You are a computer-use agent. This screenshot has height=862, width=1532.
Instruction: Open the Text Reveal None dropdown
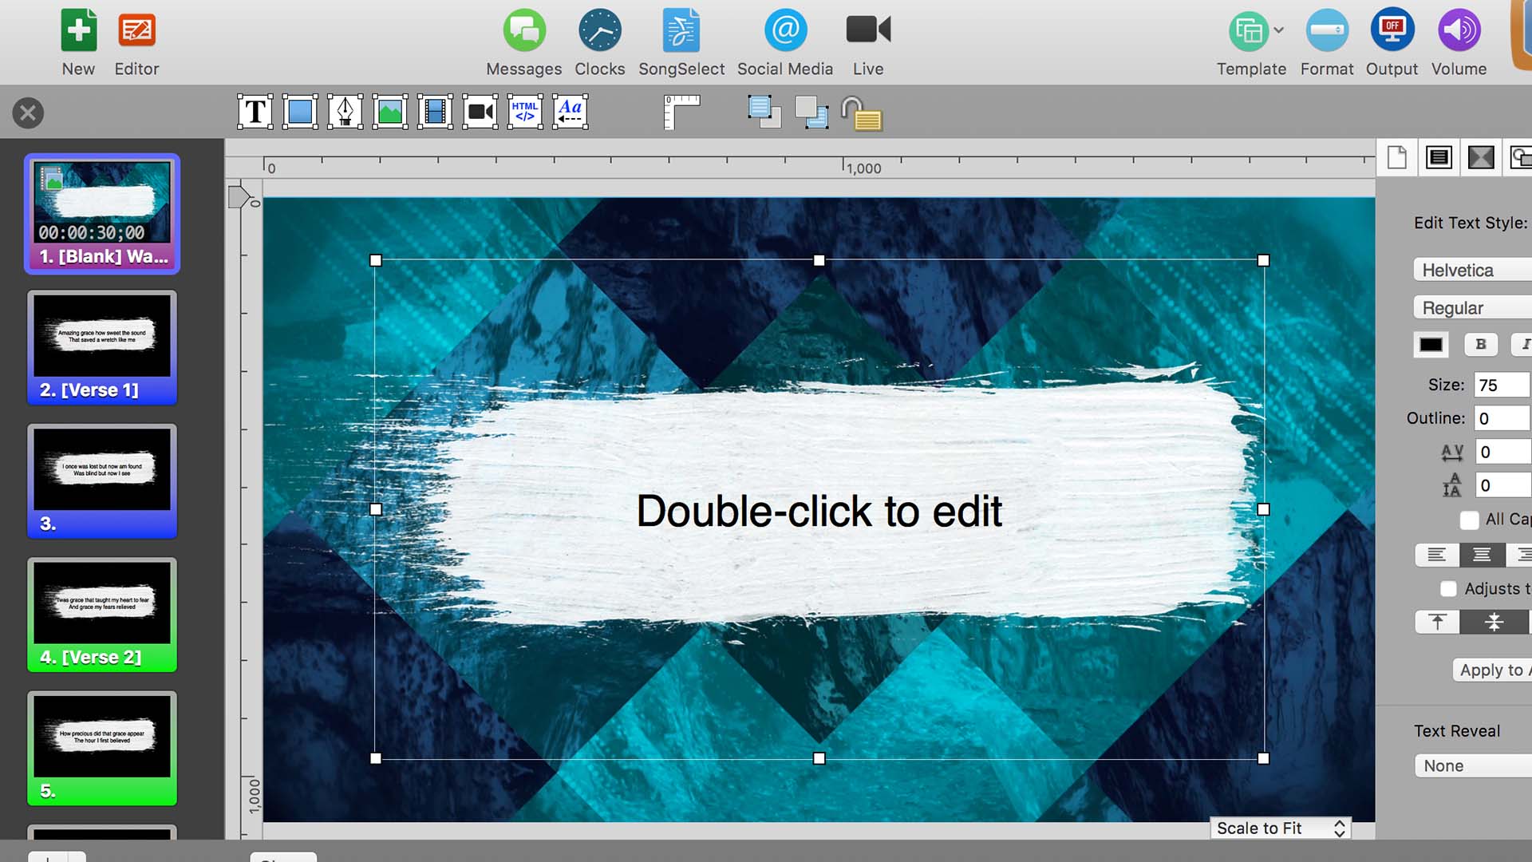(x=1473, y=765)
